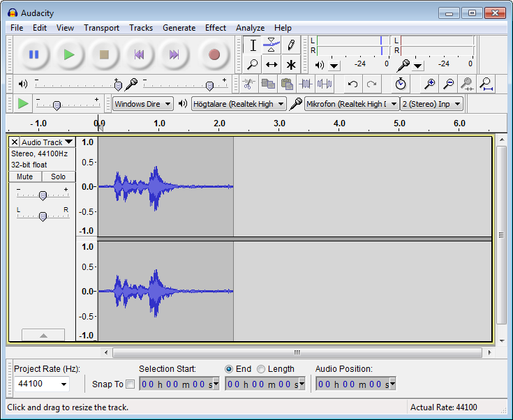
Task: Click the track pan L/R slider handle
Action: (43, 216)
